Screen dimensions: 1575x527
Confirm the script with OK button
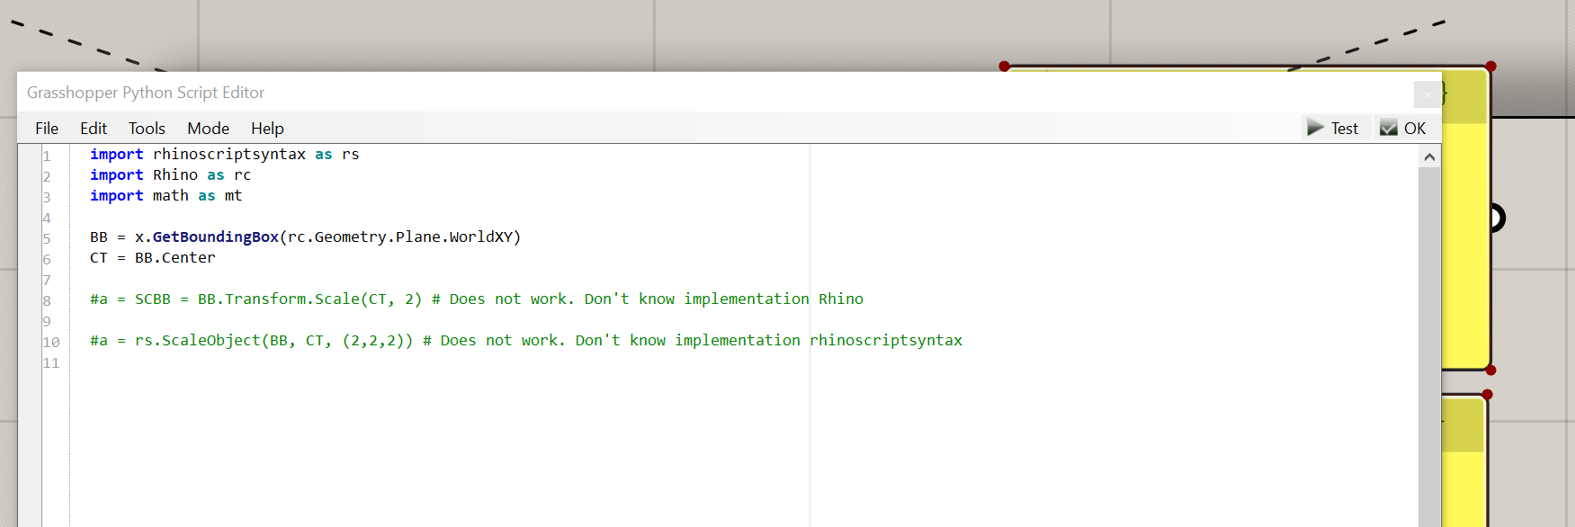pyautogui.click(x=1404, y=129)
